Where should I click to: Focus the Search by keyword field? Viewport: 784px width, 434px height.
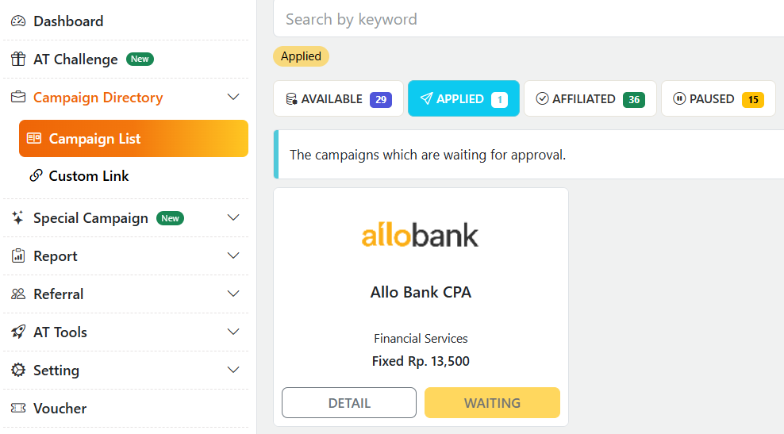pyautogui.click(x=524, y=19)
